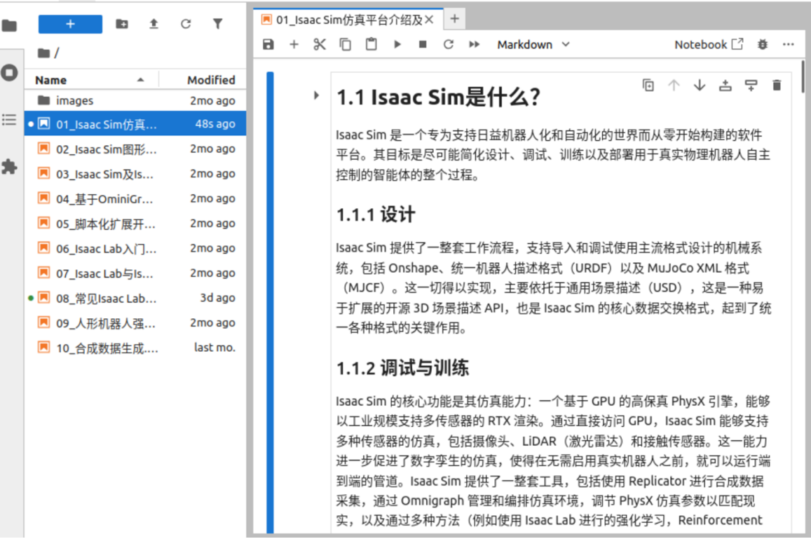Select the 03_Isaac Sim notebook file
This screenshot has height=539, width=811.
[x=135, y=174]
